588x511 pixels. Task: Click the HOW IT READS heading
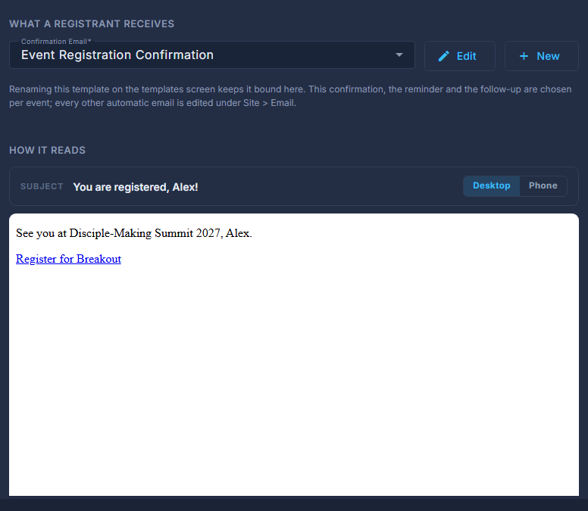pyautogui.click(x=47, y=150)
